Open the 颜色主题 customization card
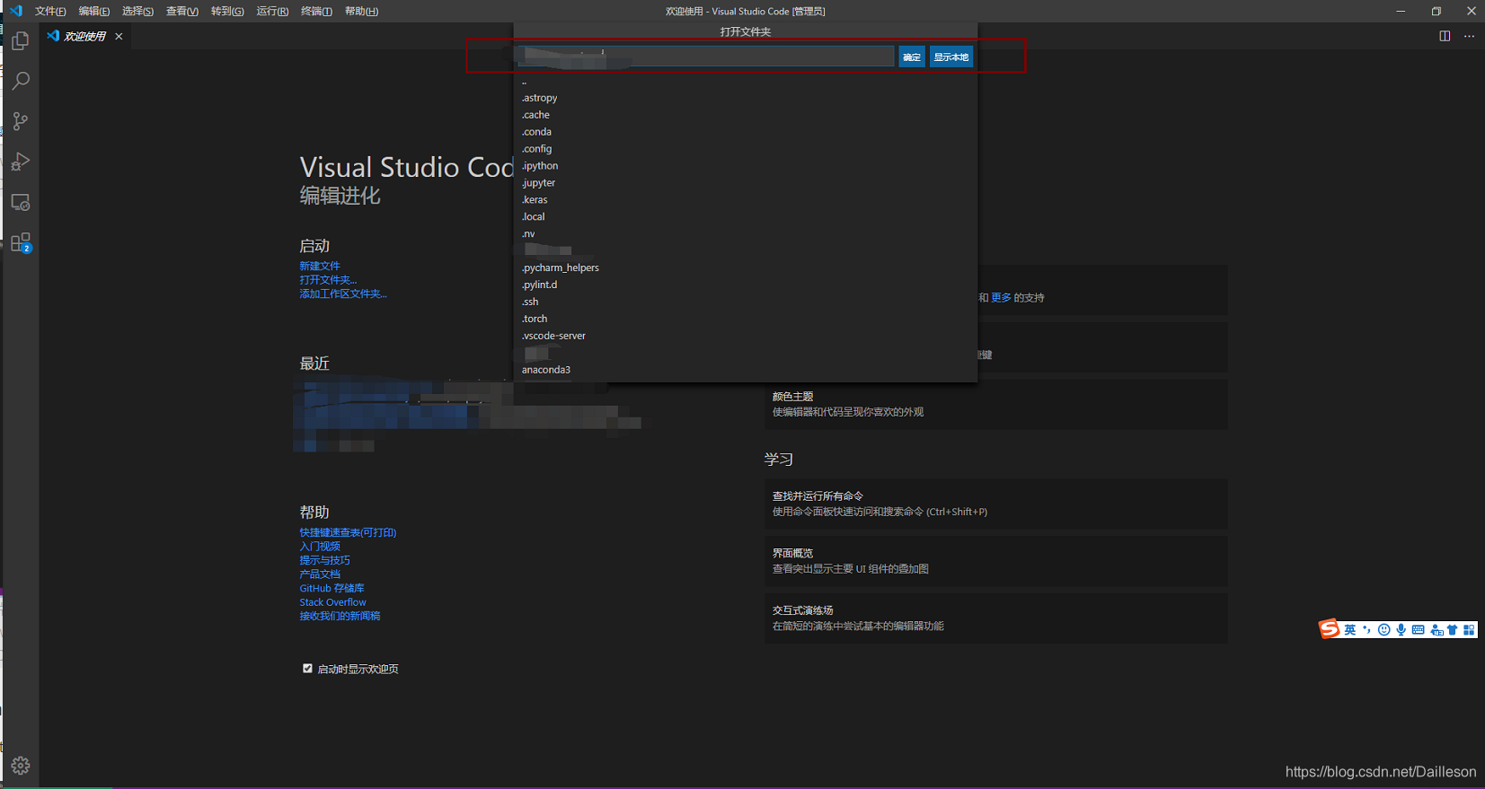Image resolution: width=1485 pixels, height=789 pixels. tap(995, 404)
